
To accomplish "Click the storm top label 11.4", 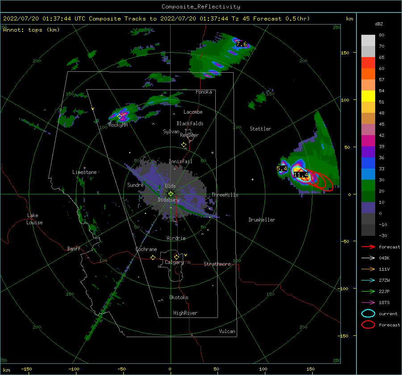I will coord(301,175).
